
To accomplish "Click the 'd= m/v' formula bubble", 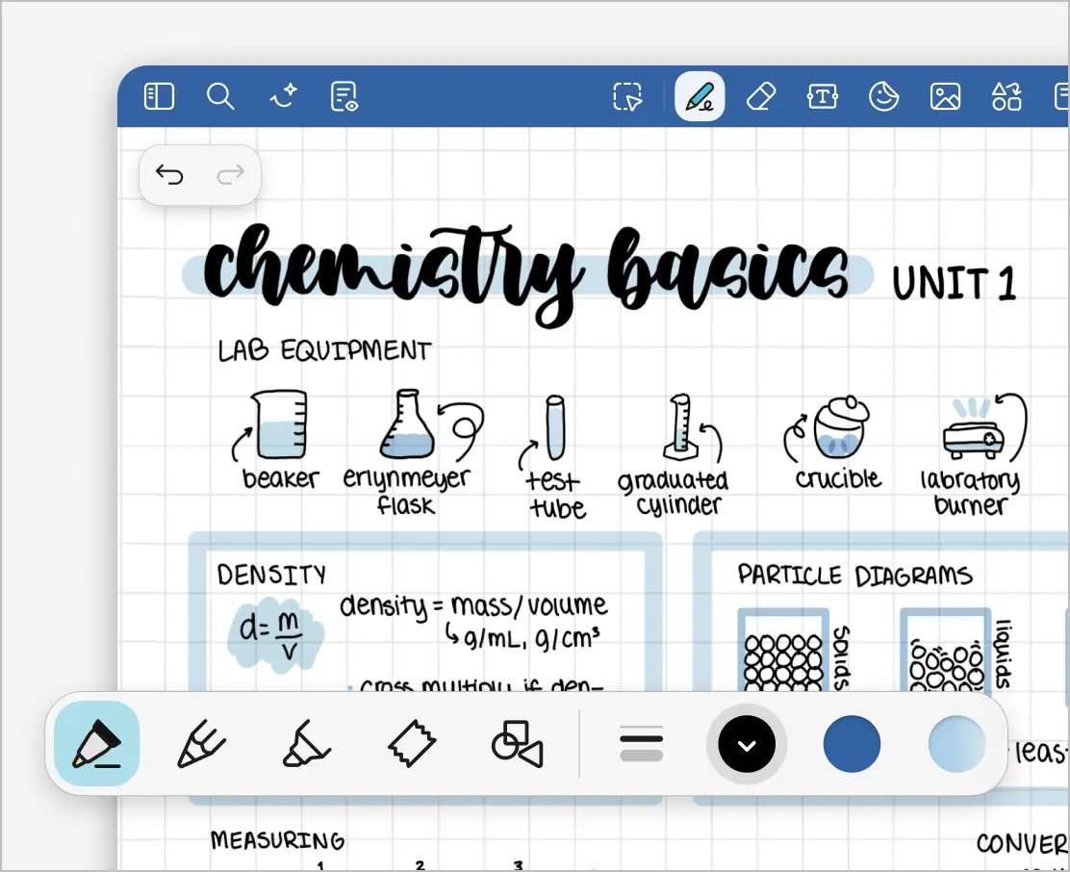I will click(274, 634).
